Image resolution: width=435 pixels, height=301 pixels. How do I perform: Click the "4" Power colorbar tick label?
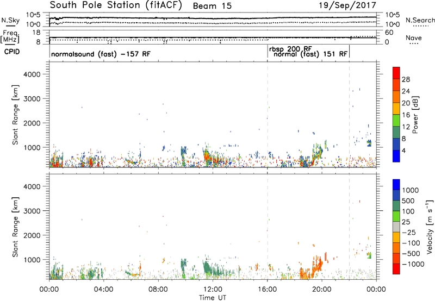point(404,150)
